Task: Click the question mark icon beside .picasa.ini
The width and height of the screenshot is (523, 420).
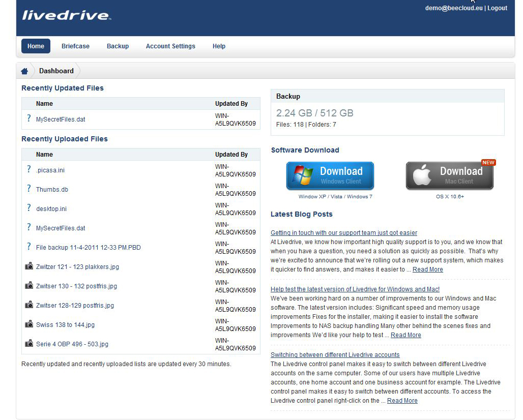Action: [29, 170]
